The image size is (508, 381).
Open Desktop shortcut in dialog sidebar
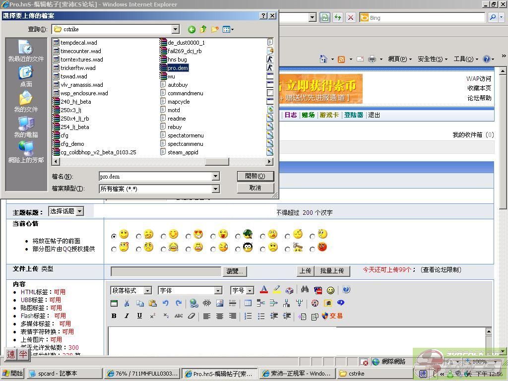tap(26, 76)
